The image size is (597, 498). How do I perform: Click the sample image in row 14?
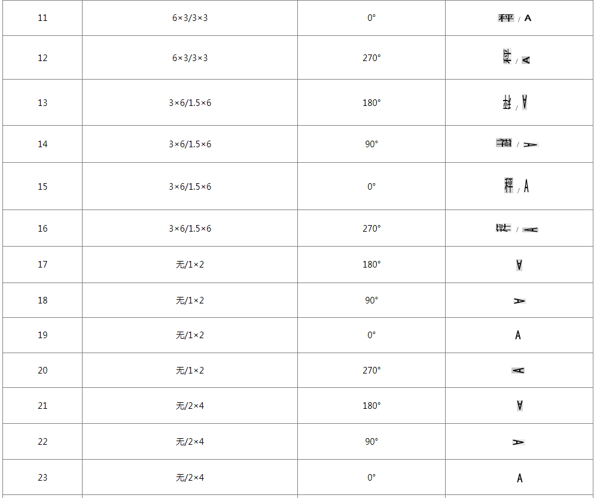click(x=517, y=144)
